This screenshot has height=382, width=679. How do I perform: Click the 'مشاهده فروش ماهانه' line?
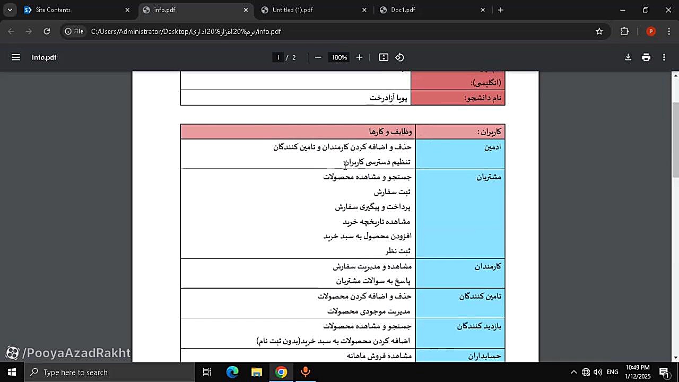click(379, 355)
